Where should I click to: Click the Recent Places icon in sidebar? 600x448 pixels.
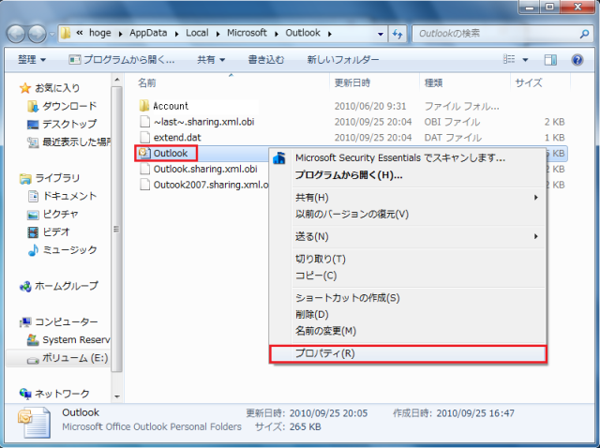[x=33, y=142]
